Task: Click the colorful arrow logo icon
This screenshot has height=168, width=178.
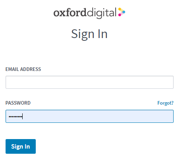Action: tap(122, 12)
